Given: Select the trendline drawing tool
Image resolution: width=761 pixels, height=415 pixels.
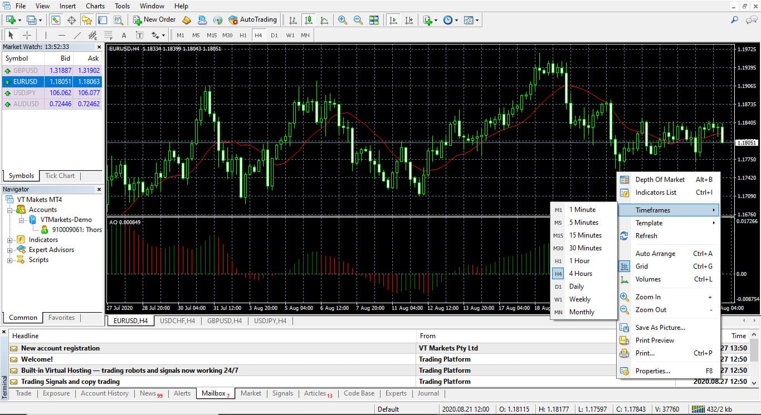Looking at the screenshot, I should click(x=77, y=36).
